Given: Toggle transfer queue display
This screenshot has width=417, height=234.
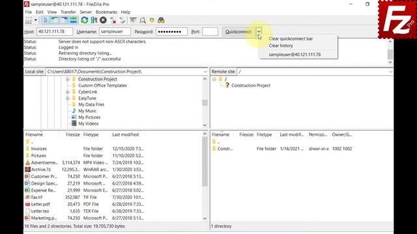Looking at the screenshot, I should (x=73, y=20).
